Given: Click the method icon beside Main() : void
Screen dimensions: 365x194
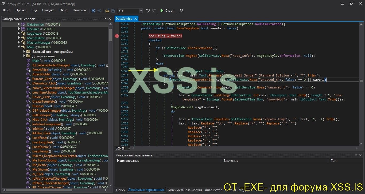Looking at the screenshot, I should click(x=28, y=60).
